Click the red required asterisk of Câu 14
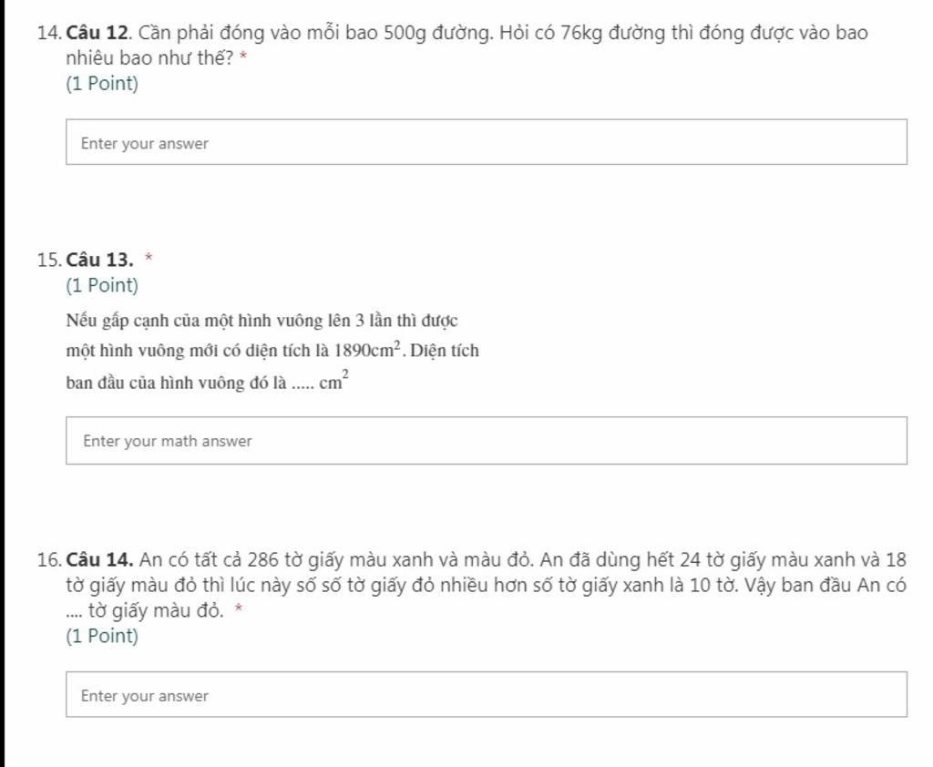933x767 pixels. click(x=239, y=608)
